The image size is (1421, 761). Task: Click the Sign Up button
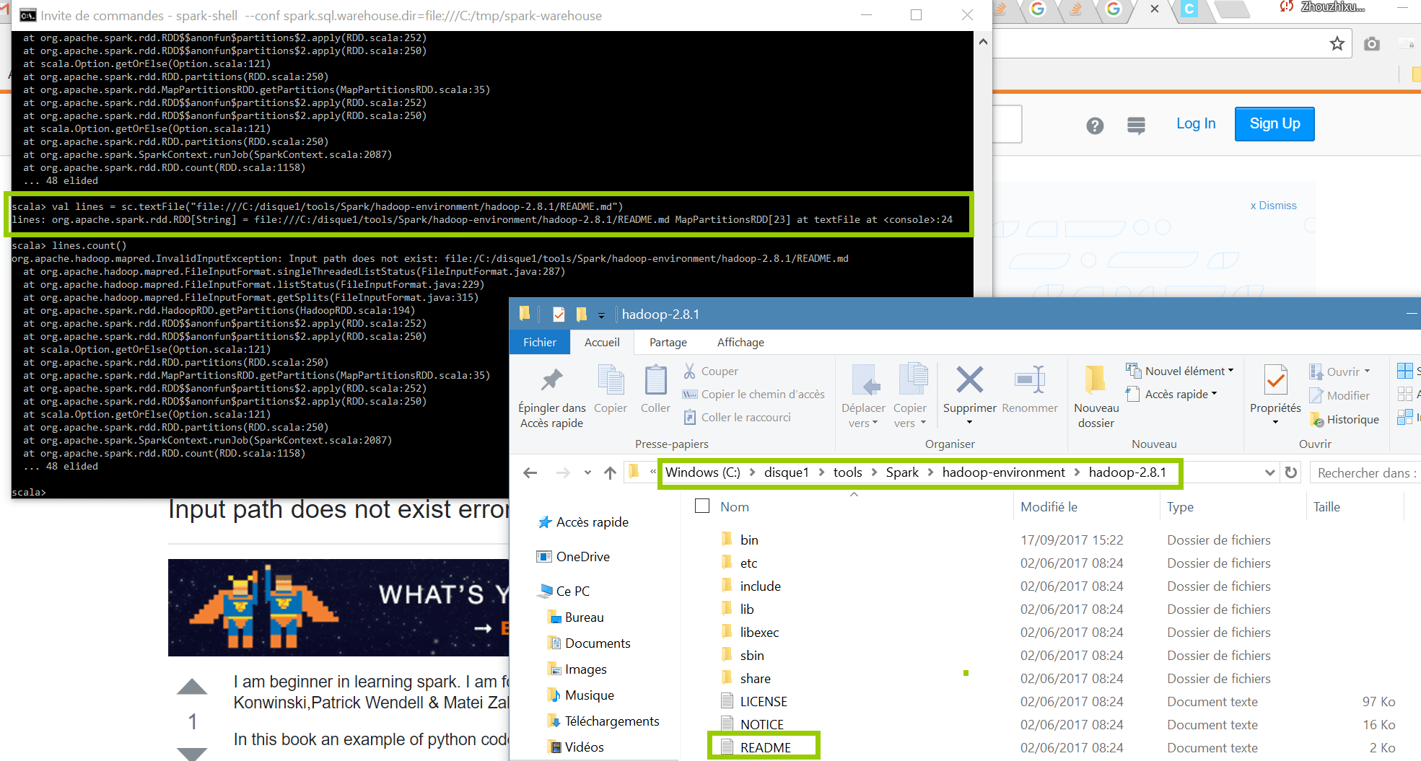pos(1274,123)
